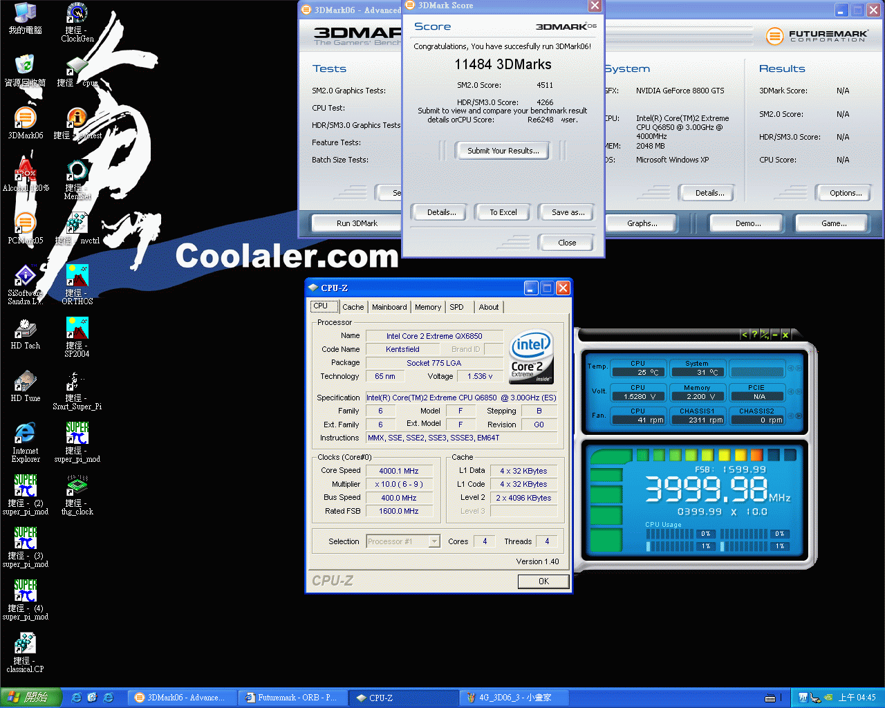Open the Memory tab in CPU-Z
885x708 pixels.
428,307
